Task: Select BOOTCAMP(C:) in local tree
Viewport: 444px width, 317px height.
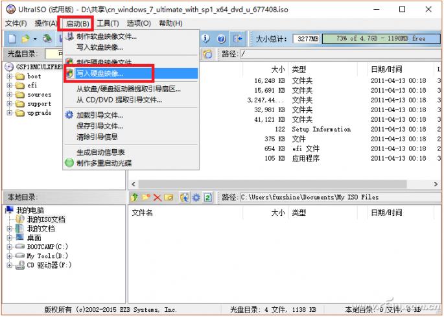Action: (x=47, y=247)
